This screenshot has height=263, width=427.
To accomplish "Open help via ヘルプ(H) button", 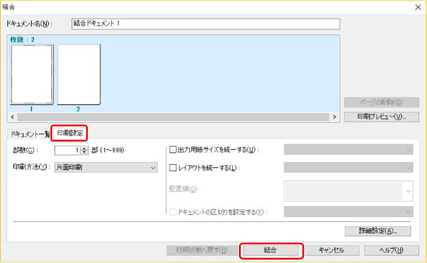I will [x=392, y=250].
